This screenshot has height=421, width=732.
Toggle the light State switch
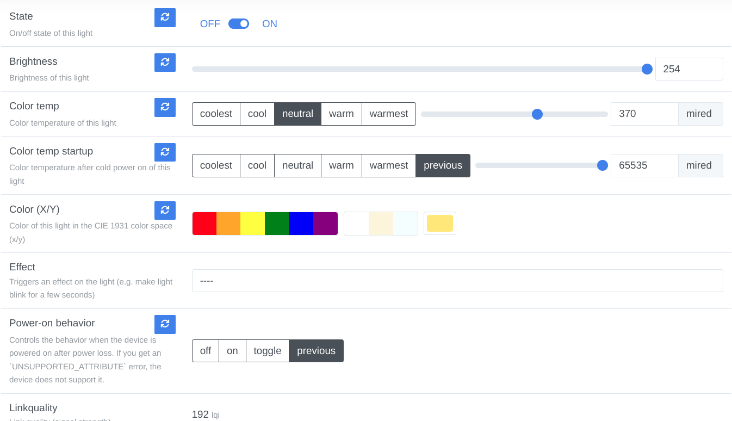point(239,24)
